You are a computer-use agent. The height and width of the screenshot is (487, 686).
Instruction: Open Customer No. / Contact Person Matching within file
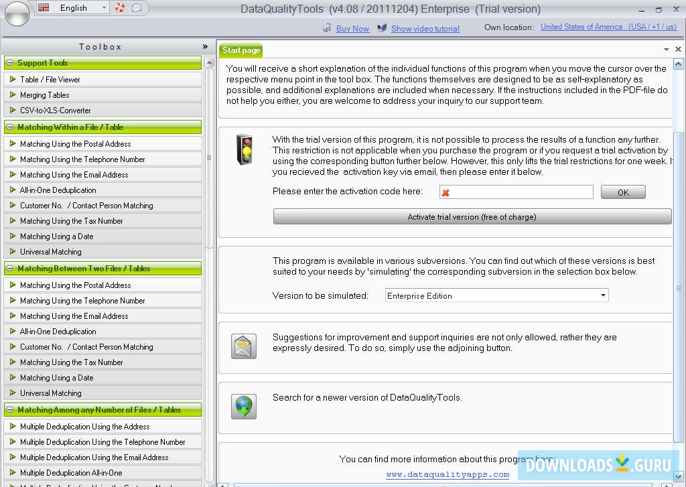102,205
